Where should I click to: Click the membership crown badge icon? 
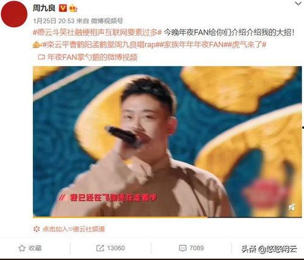pyautogui.click(x=73, y=9)
